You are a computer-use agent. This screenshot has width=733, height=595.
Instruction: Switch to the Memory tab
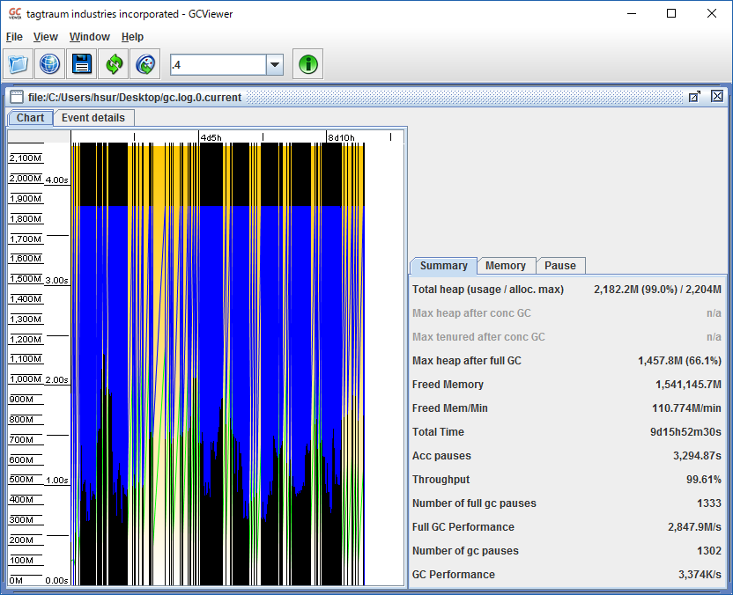(506, 266)
